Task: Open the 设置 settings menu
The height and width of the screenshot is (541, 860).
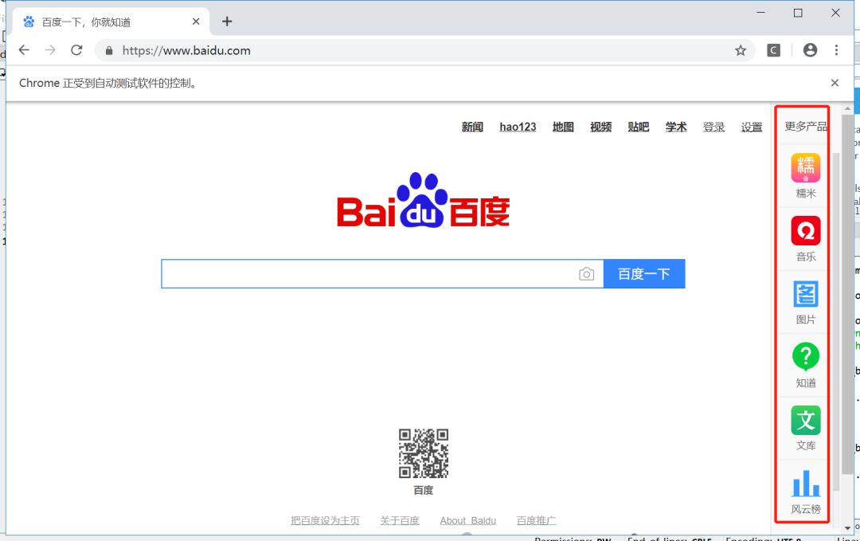Action: 752,127
